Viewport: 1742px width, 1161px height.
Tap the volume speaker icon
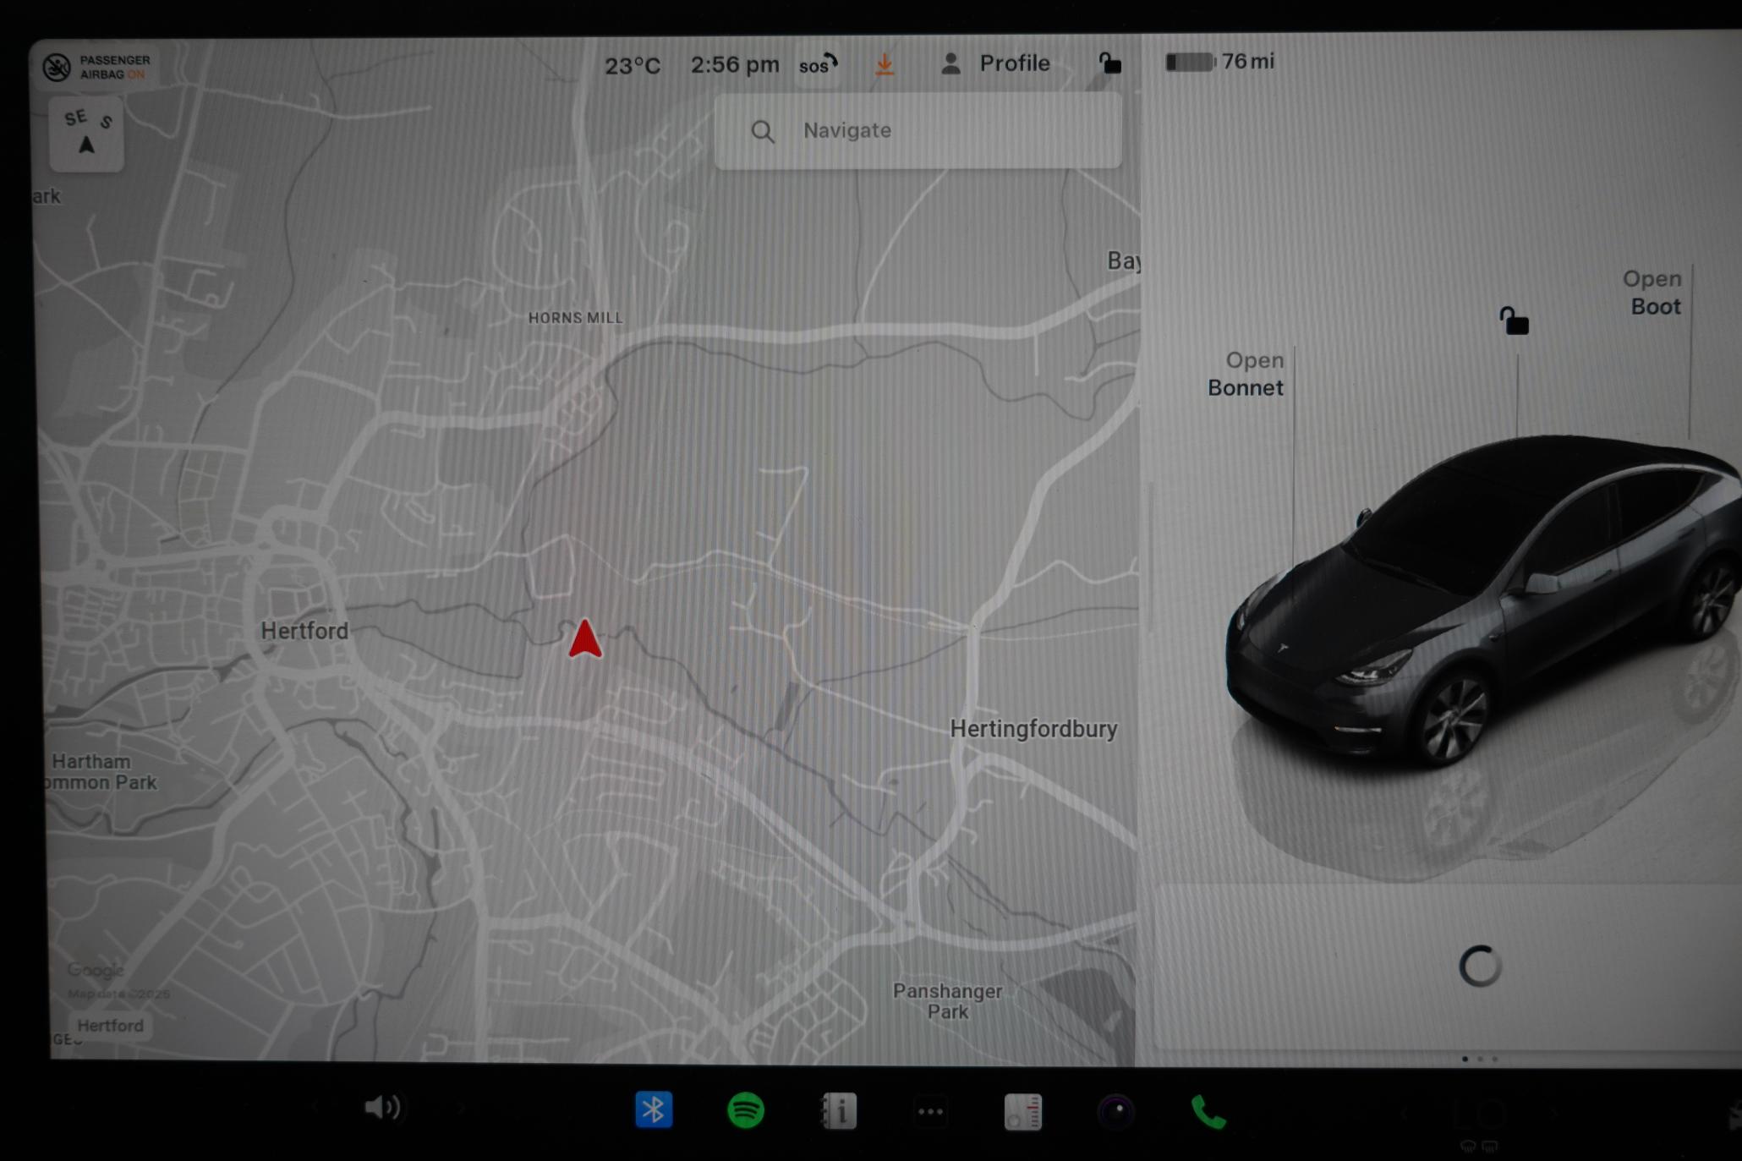(382, 1107)
